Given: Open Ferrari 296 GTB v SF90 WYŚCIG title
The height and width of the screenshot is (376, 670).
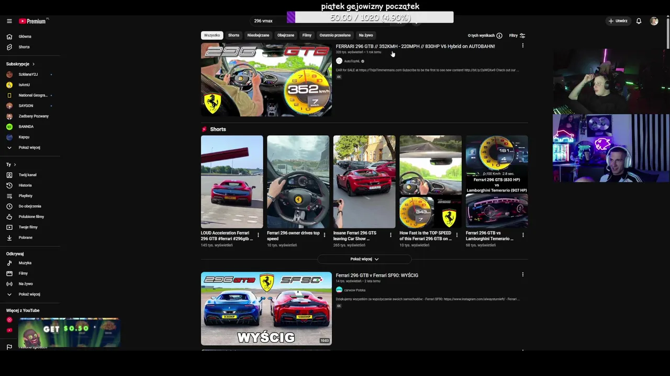Looking at the screenshot, I should point(377,275).
